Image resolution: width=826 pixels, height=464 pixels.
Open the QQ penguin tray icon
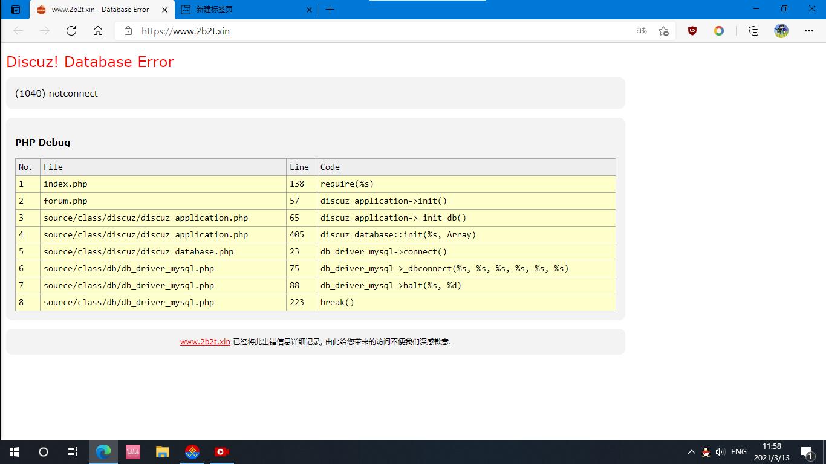click(x=706, y=452)
